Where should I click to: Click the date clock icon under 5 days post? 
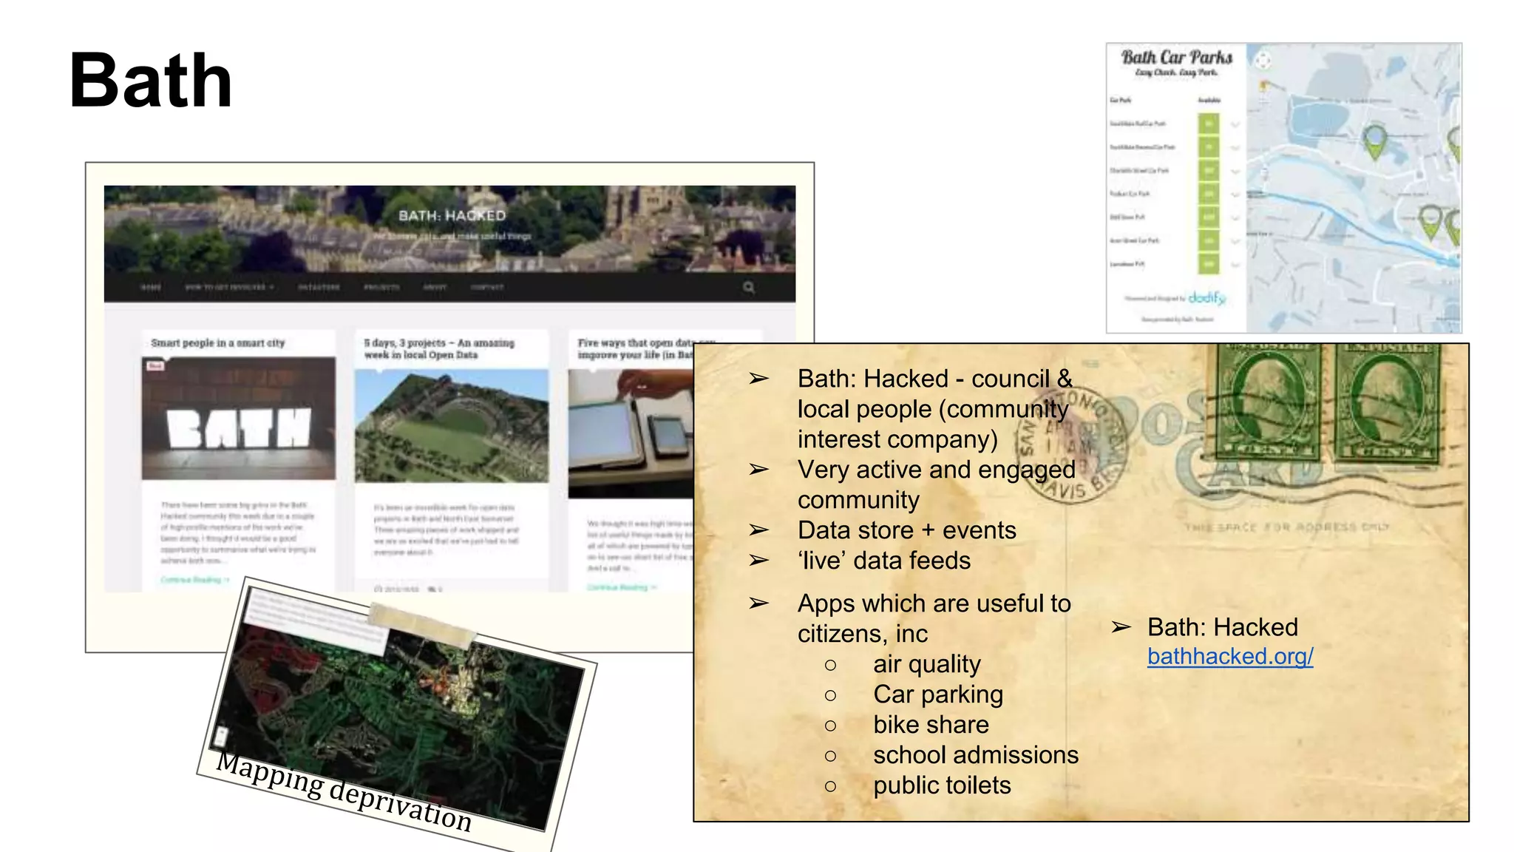[378, 589]
